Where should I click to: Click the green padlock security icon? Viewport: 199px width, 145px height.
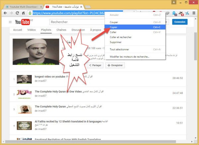pos(30,13)
